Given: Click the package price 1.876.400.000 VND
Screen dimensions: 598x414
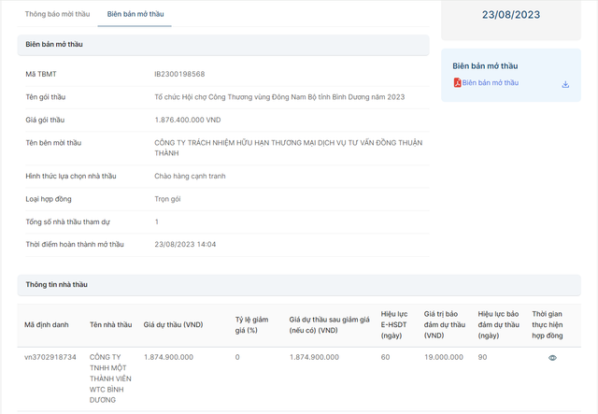Looking at the screenshot, I should (187, 120).
